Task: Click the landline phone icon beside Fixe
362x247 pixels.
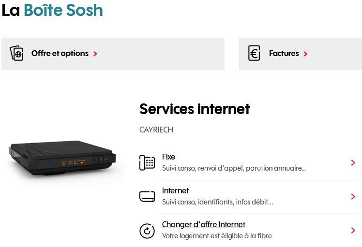Action: pos(147,162)
